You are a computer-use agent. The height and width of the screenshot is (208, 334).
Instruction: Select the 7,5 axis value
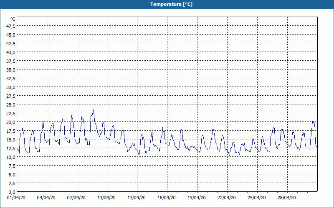point(12,166)
